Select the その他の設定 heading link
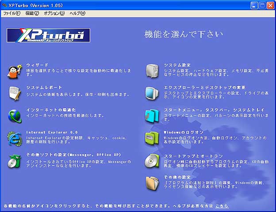The width and height of the screenshot is (276, 212). click(x=177, y=177)
